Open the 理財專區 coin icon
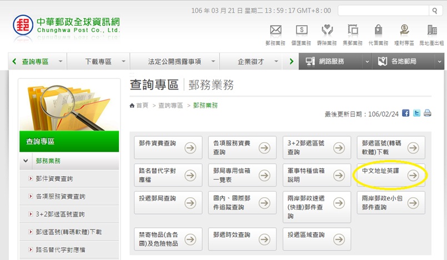Image resolution: width=447 pixels, height=260 pixels. pos(404,31)
